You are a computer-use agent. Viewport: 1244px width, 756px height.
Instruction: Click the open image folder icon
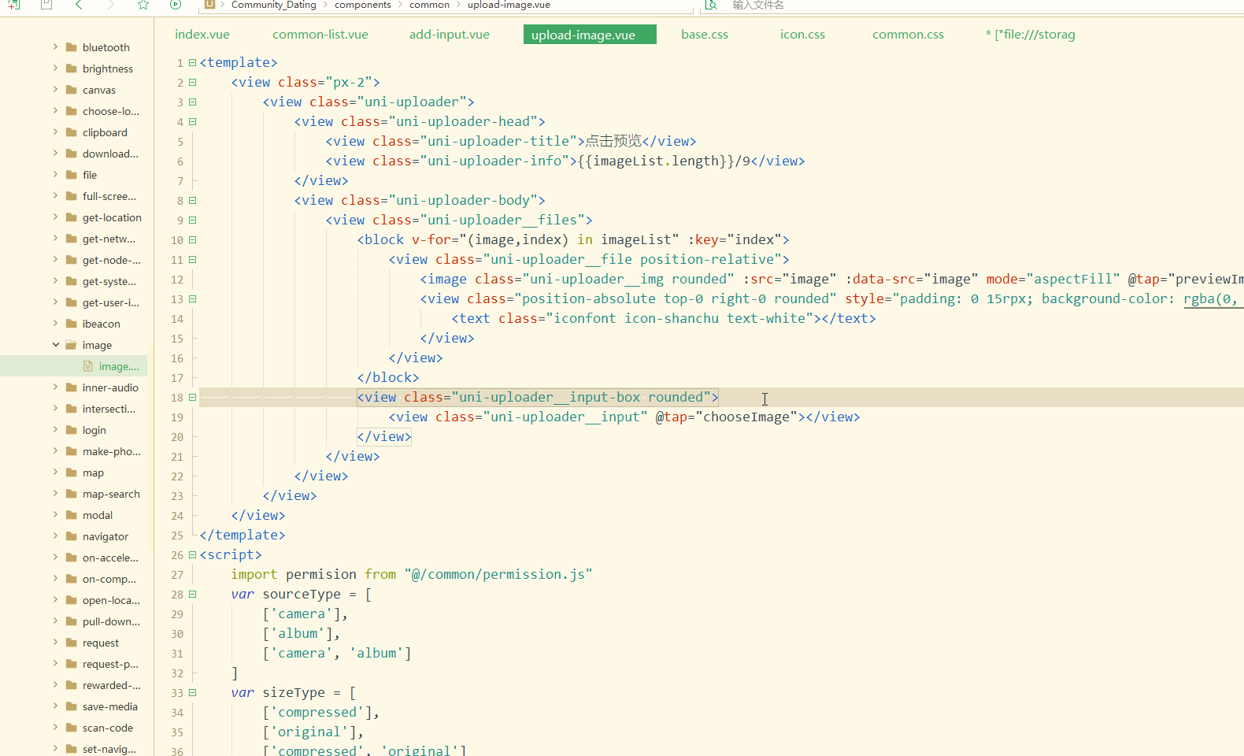[72, 345]
